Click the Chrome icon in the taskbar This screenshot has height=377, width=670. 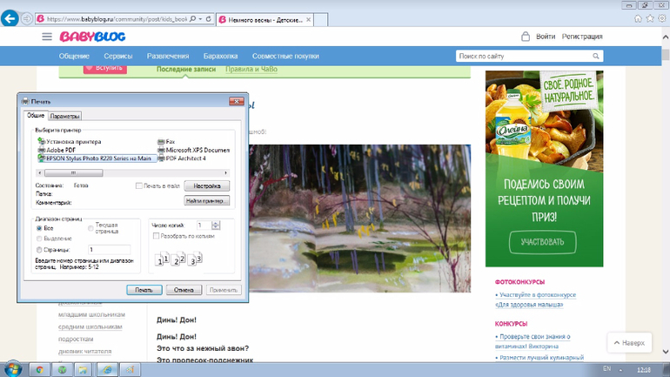pyautogui.click(x=39, y=369)
